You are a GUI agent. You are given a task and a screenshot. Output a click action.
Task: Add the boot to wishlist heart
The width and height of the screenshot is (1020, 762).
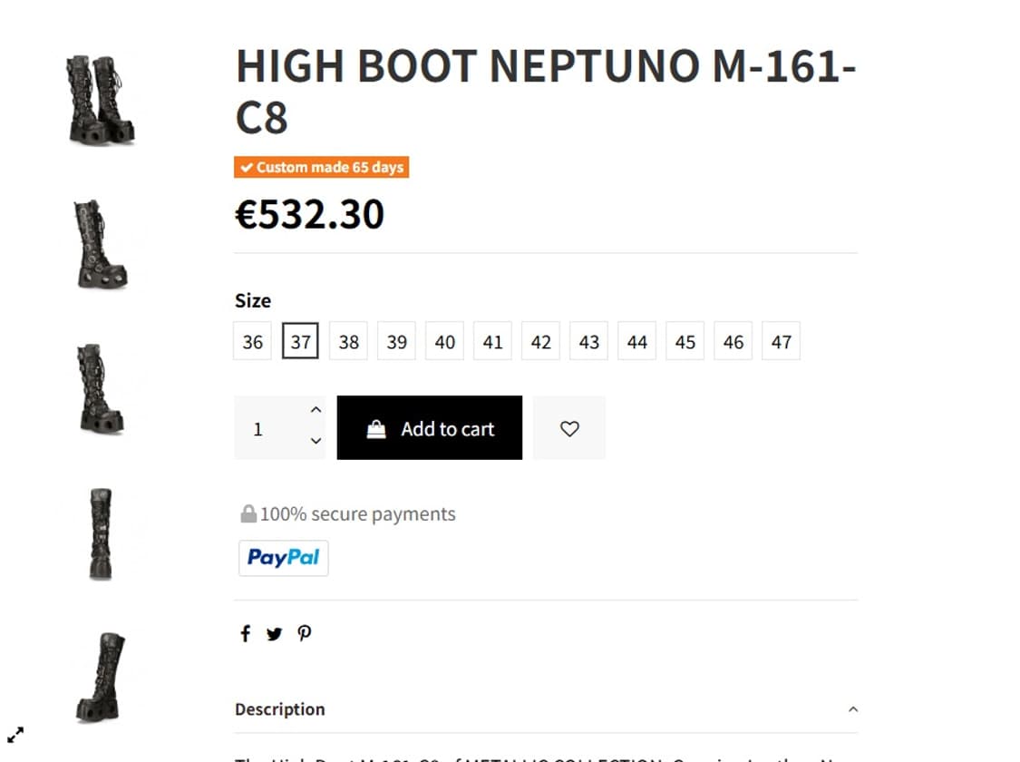(x=569, y=428)
